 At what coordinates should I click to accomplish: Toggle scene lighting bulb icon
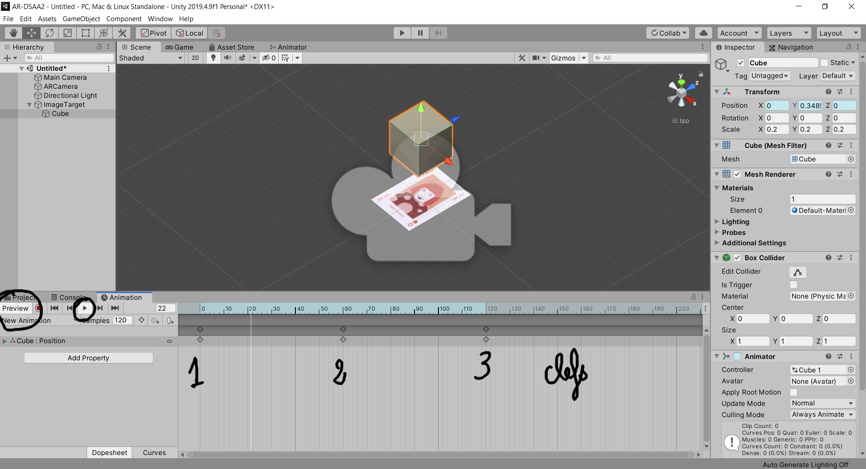click(213, 58)
